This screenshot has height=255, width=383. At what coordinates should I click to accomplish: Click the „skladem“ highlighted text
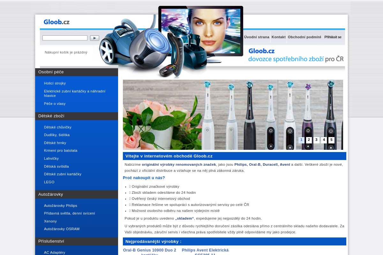[184, 218]
